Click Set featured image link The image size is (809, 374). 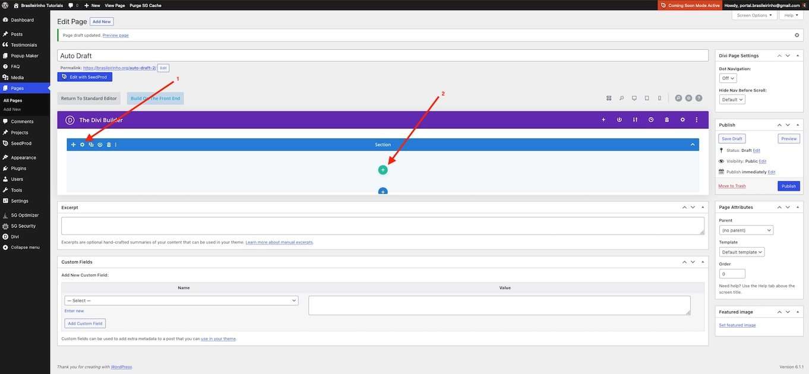pos(737,325)
